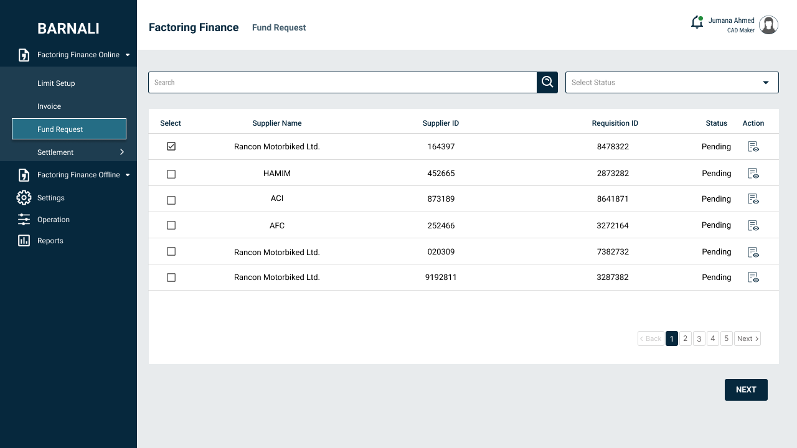Select Fund Request in the sidebar

point(69,129)
